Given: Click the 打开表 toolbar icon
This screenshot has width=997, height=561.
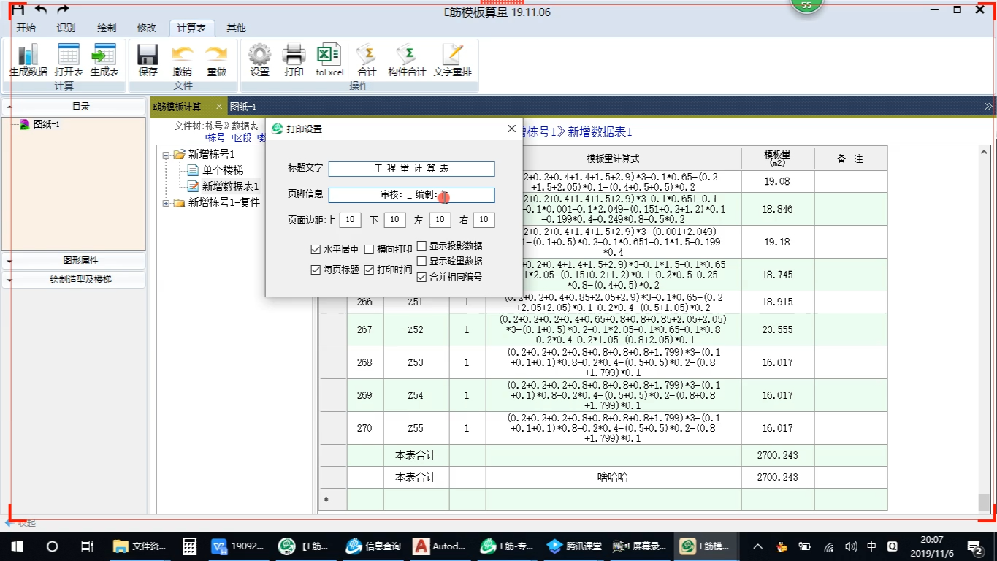Looking at the screenshot, I should tap(69, 60).
